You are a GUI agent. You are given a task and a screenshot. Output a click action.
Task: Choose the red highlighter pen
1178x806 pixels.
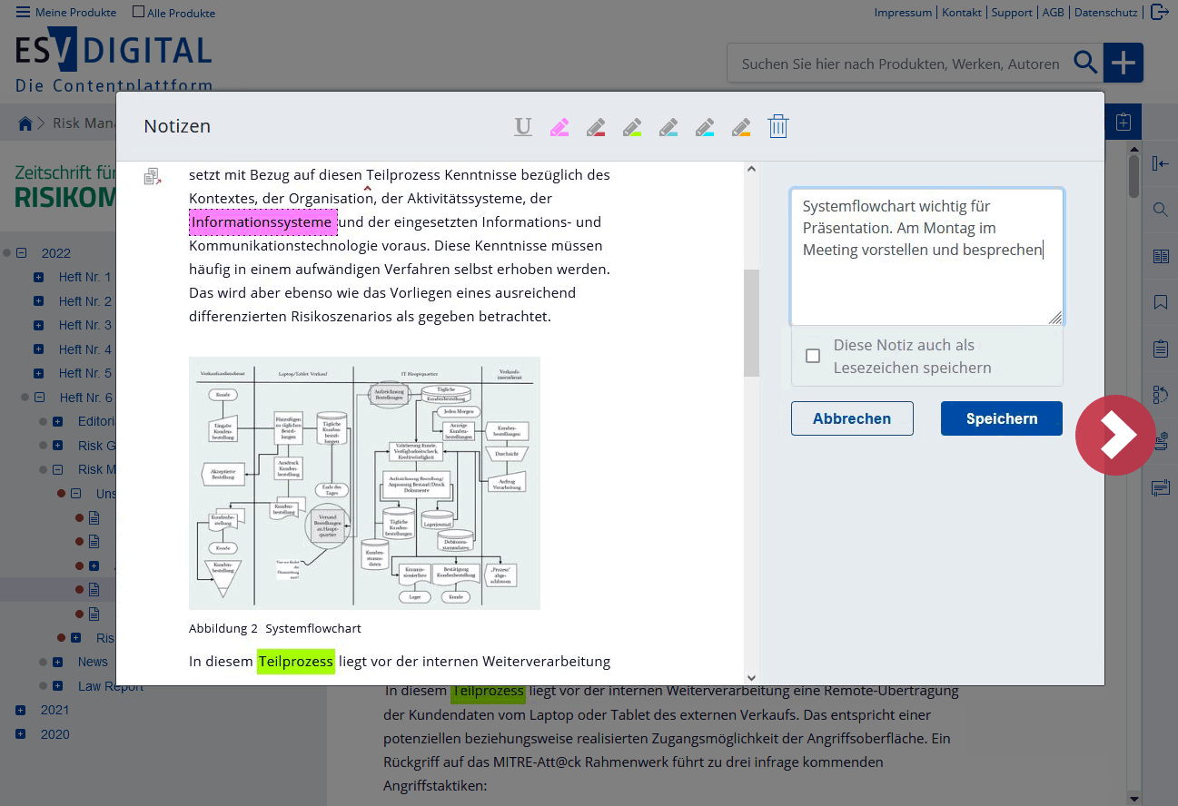[x=596, y=127]
